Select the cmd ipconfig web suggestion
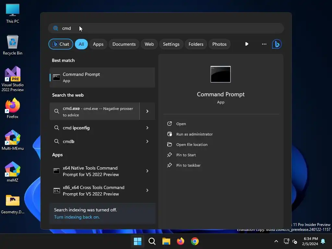The image size is (332, 249). [x=95, y=128]
